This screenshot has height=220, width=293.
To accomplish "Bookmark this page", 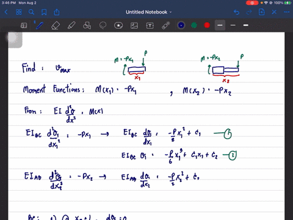I will (x=44, y=12).
